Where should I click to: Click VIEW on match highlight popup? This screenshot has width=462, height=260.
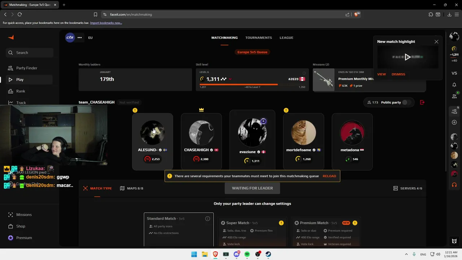pos(382,74)
